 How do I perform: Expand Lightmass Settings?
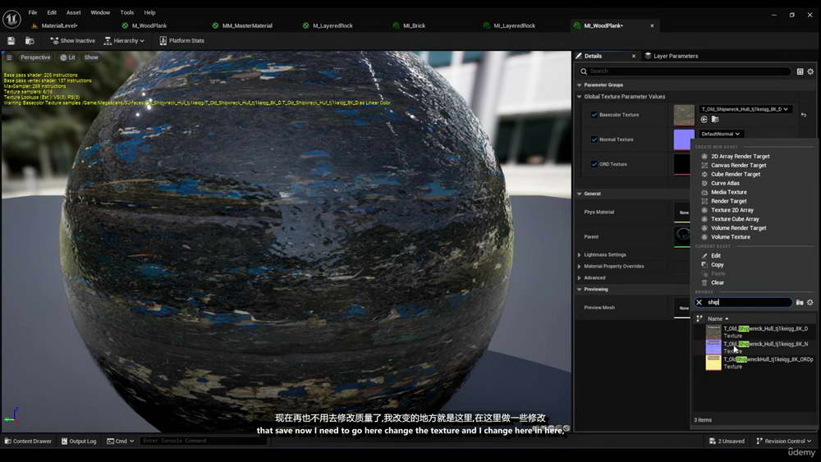click(x=580, y=255)
